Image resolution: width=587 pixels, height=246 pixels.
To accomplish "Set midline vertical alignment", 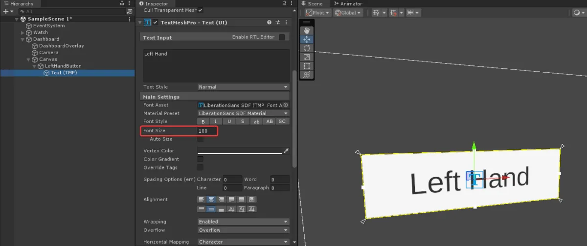I will point(242,209).
